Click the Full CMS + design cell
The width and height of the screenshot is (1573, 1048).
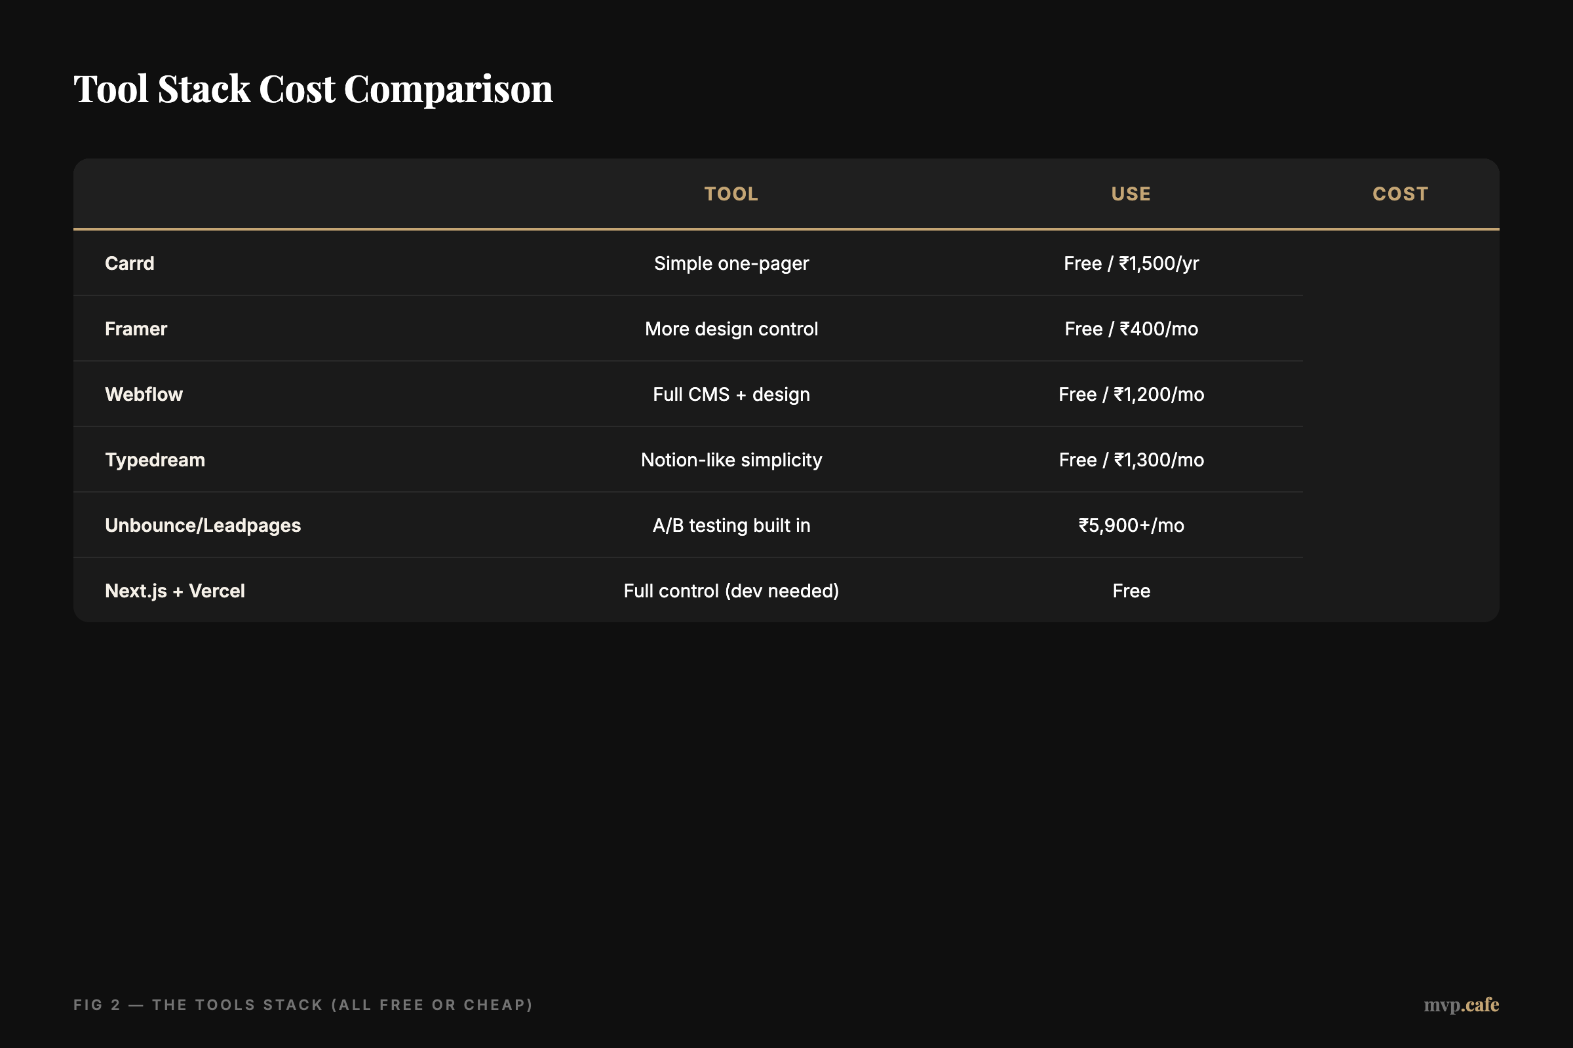(x=730, y=394)
